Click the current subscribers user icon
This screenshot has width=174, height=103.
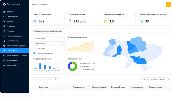(35, 21)
